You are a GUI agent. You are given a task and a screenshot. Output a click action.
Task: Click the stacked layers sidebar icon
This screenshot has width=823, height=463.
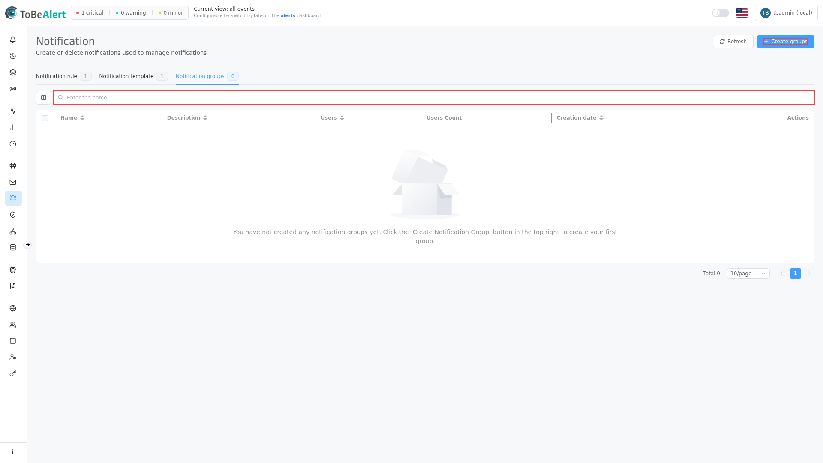coord(13,72)
